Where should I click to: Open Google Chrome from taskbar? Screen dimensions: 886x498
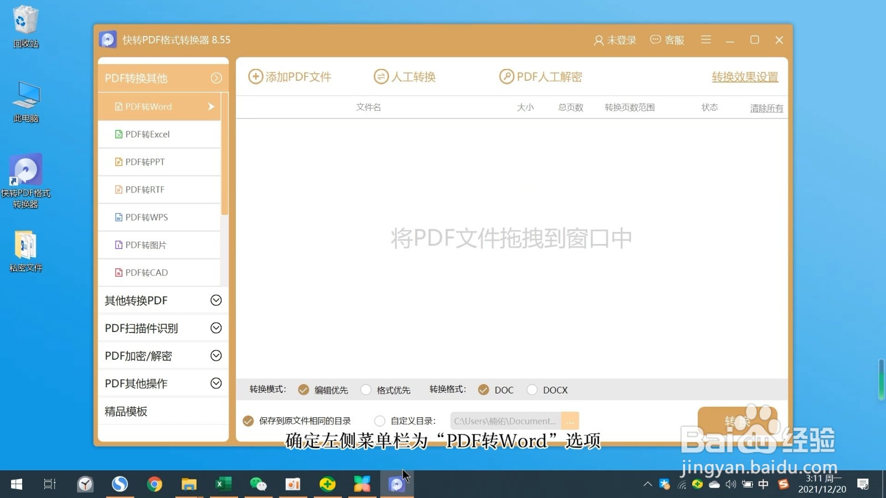[x=154, y=485]
